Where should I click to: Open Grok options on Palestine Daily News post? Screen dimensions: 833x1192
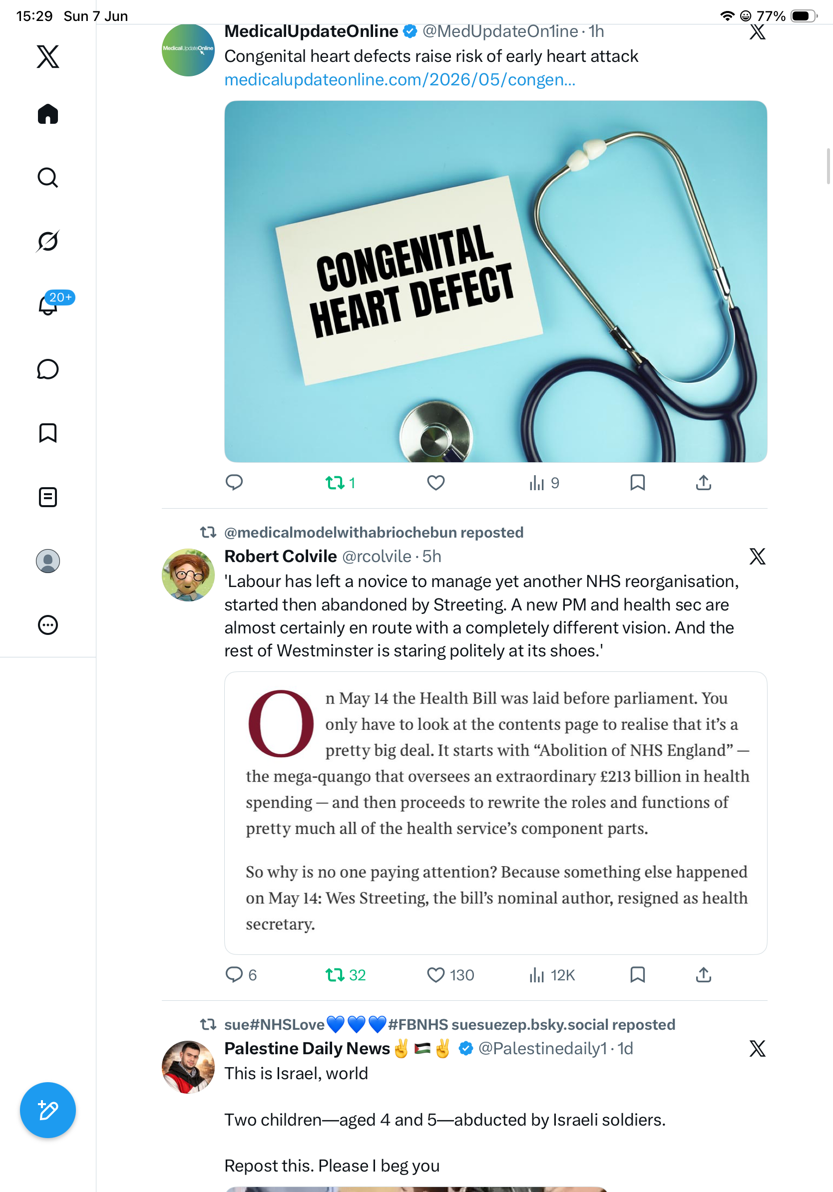pyautogui.click(x=757, y=1049)
